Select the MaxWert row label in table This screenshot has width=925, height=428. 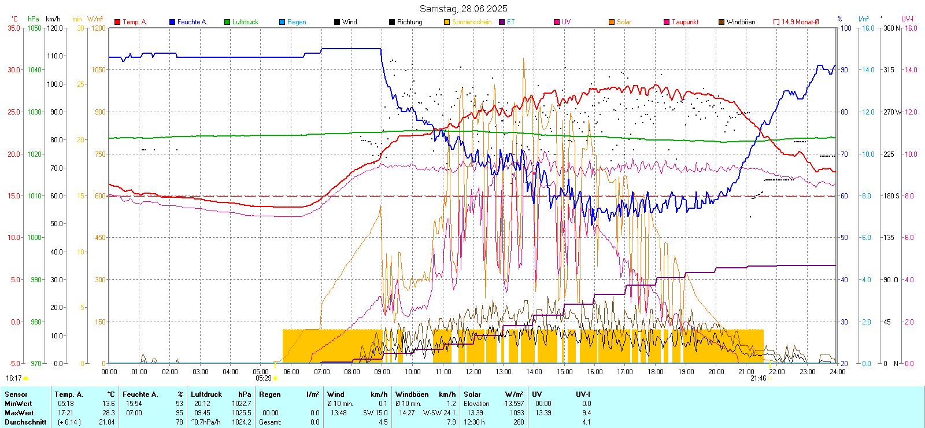point(19,413)
